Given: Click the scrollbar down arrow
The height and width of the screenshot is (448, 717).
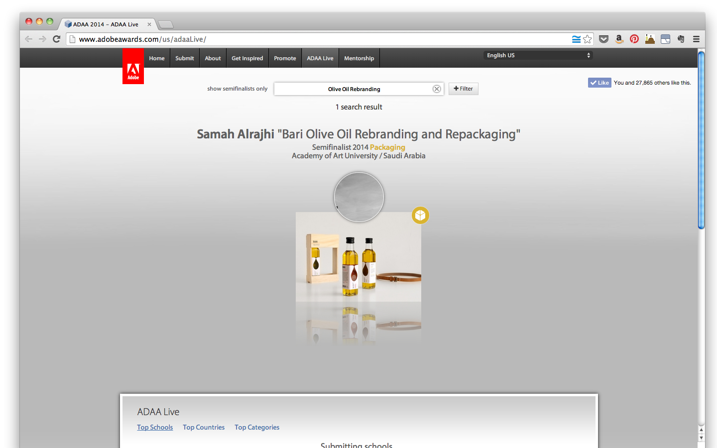Looking at the screenshot, I should 701,438.
